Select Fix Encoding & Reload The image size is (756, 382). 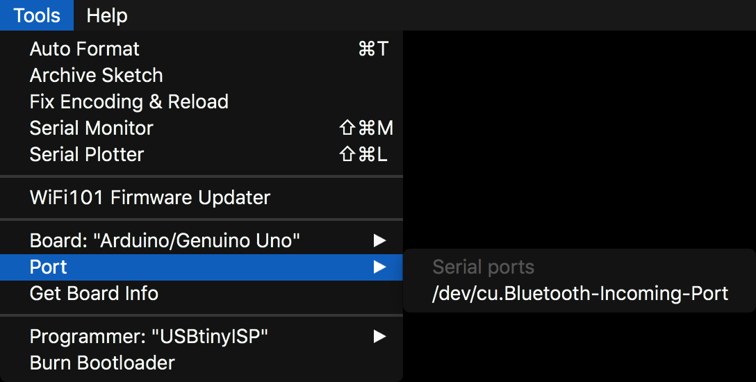(x=129, y=102)
